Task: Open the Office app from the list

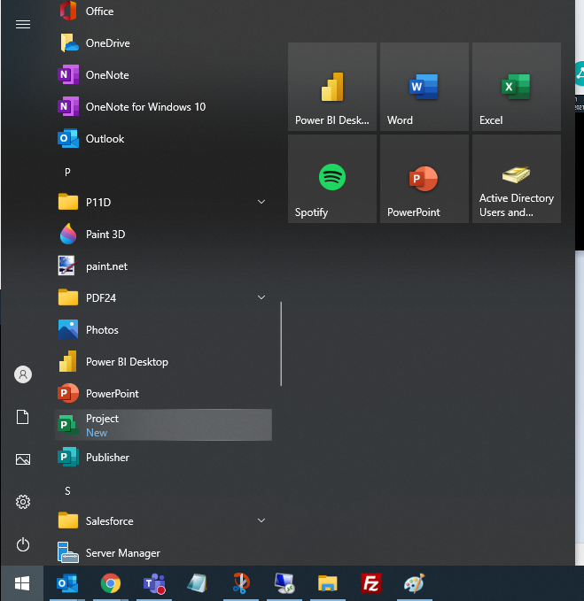Action: coord(163,12)
